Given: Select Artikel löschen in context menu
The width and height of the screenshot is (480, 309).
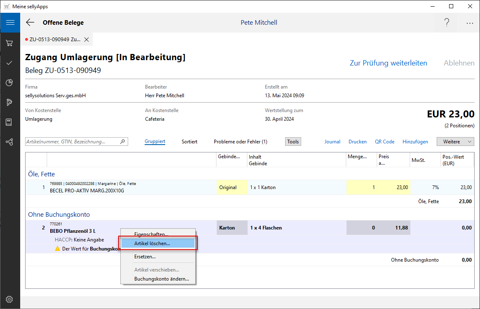Looking at the screenshot, I should pos(152,243).
